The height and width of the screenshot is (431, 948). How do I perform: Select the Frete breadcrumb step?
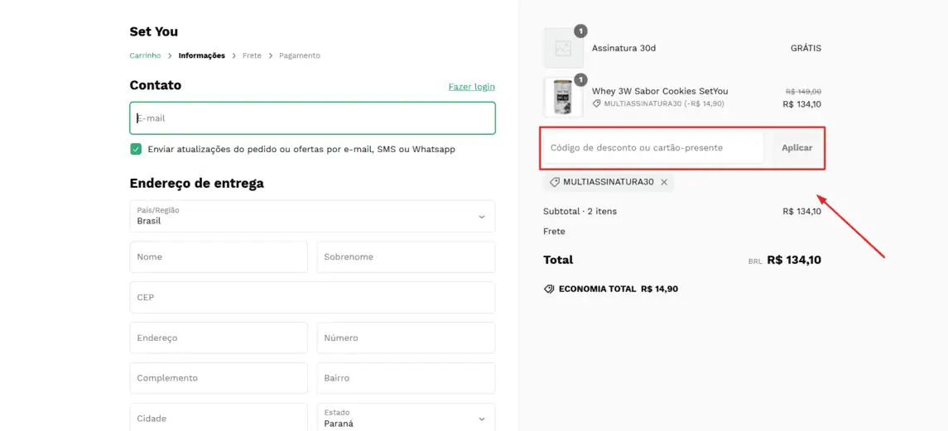[x=253, y=55]
